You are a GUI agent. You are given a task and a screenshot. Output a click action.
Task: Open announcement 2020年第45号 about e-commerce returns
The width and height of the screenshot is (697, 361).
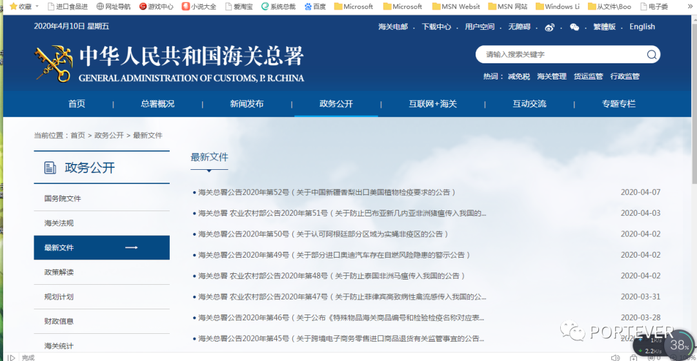(341, 338)
